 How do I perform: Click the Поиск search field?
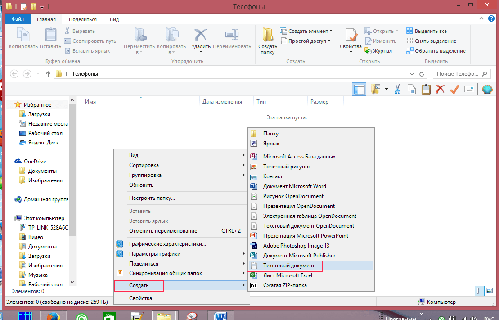pos(458,74)
